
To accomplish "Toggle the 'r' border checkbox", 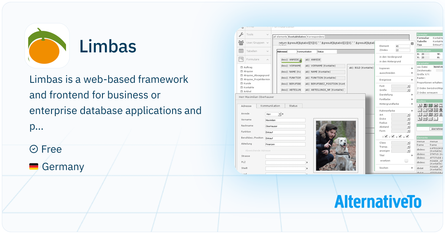I will (393, 136).
